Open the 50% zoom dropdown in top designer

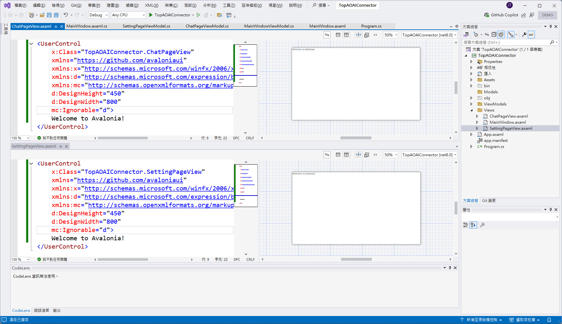[390, 35]
